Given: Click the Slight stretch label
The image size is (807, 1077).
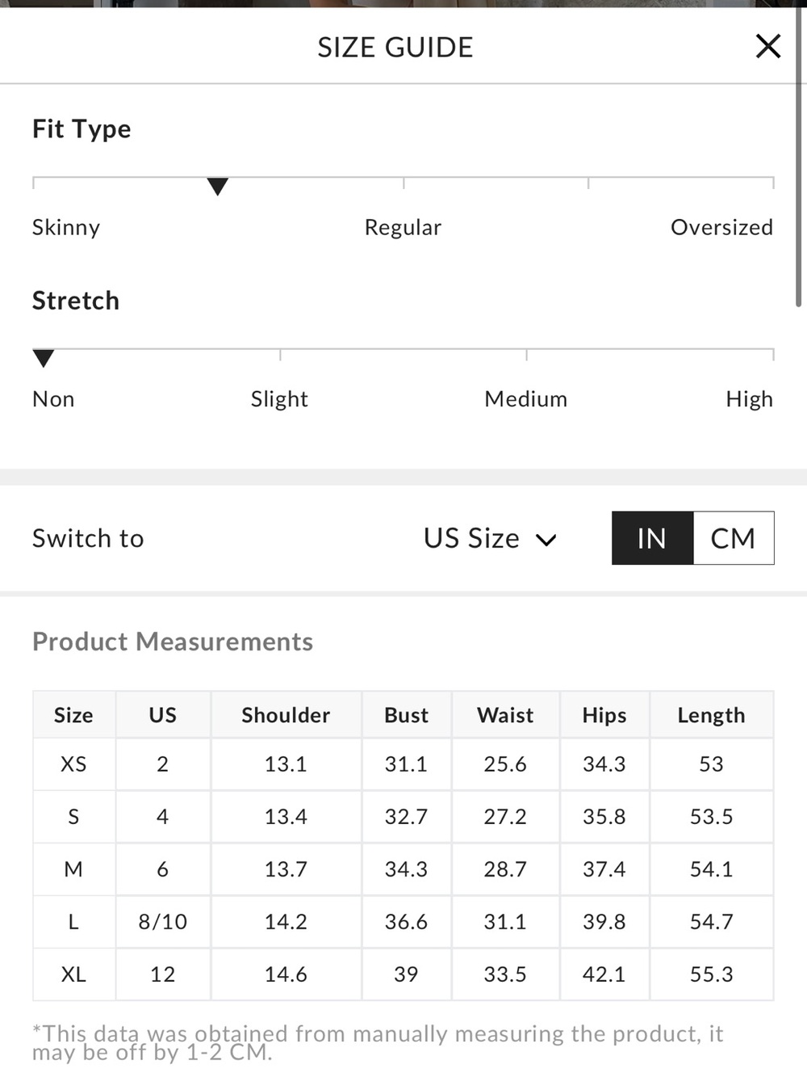Looking at the screenshot, I should 279,399.
